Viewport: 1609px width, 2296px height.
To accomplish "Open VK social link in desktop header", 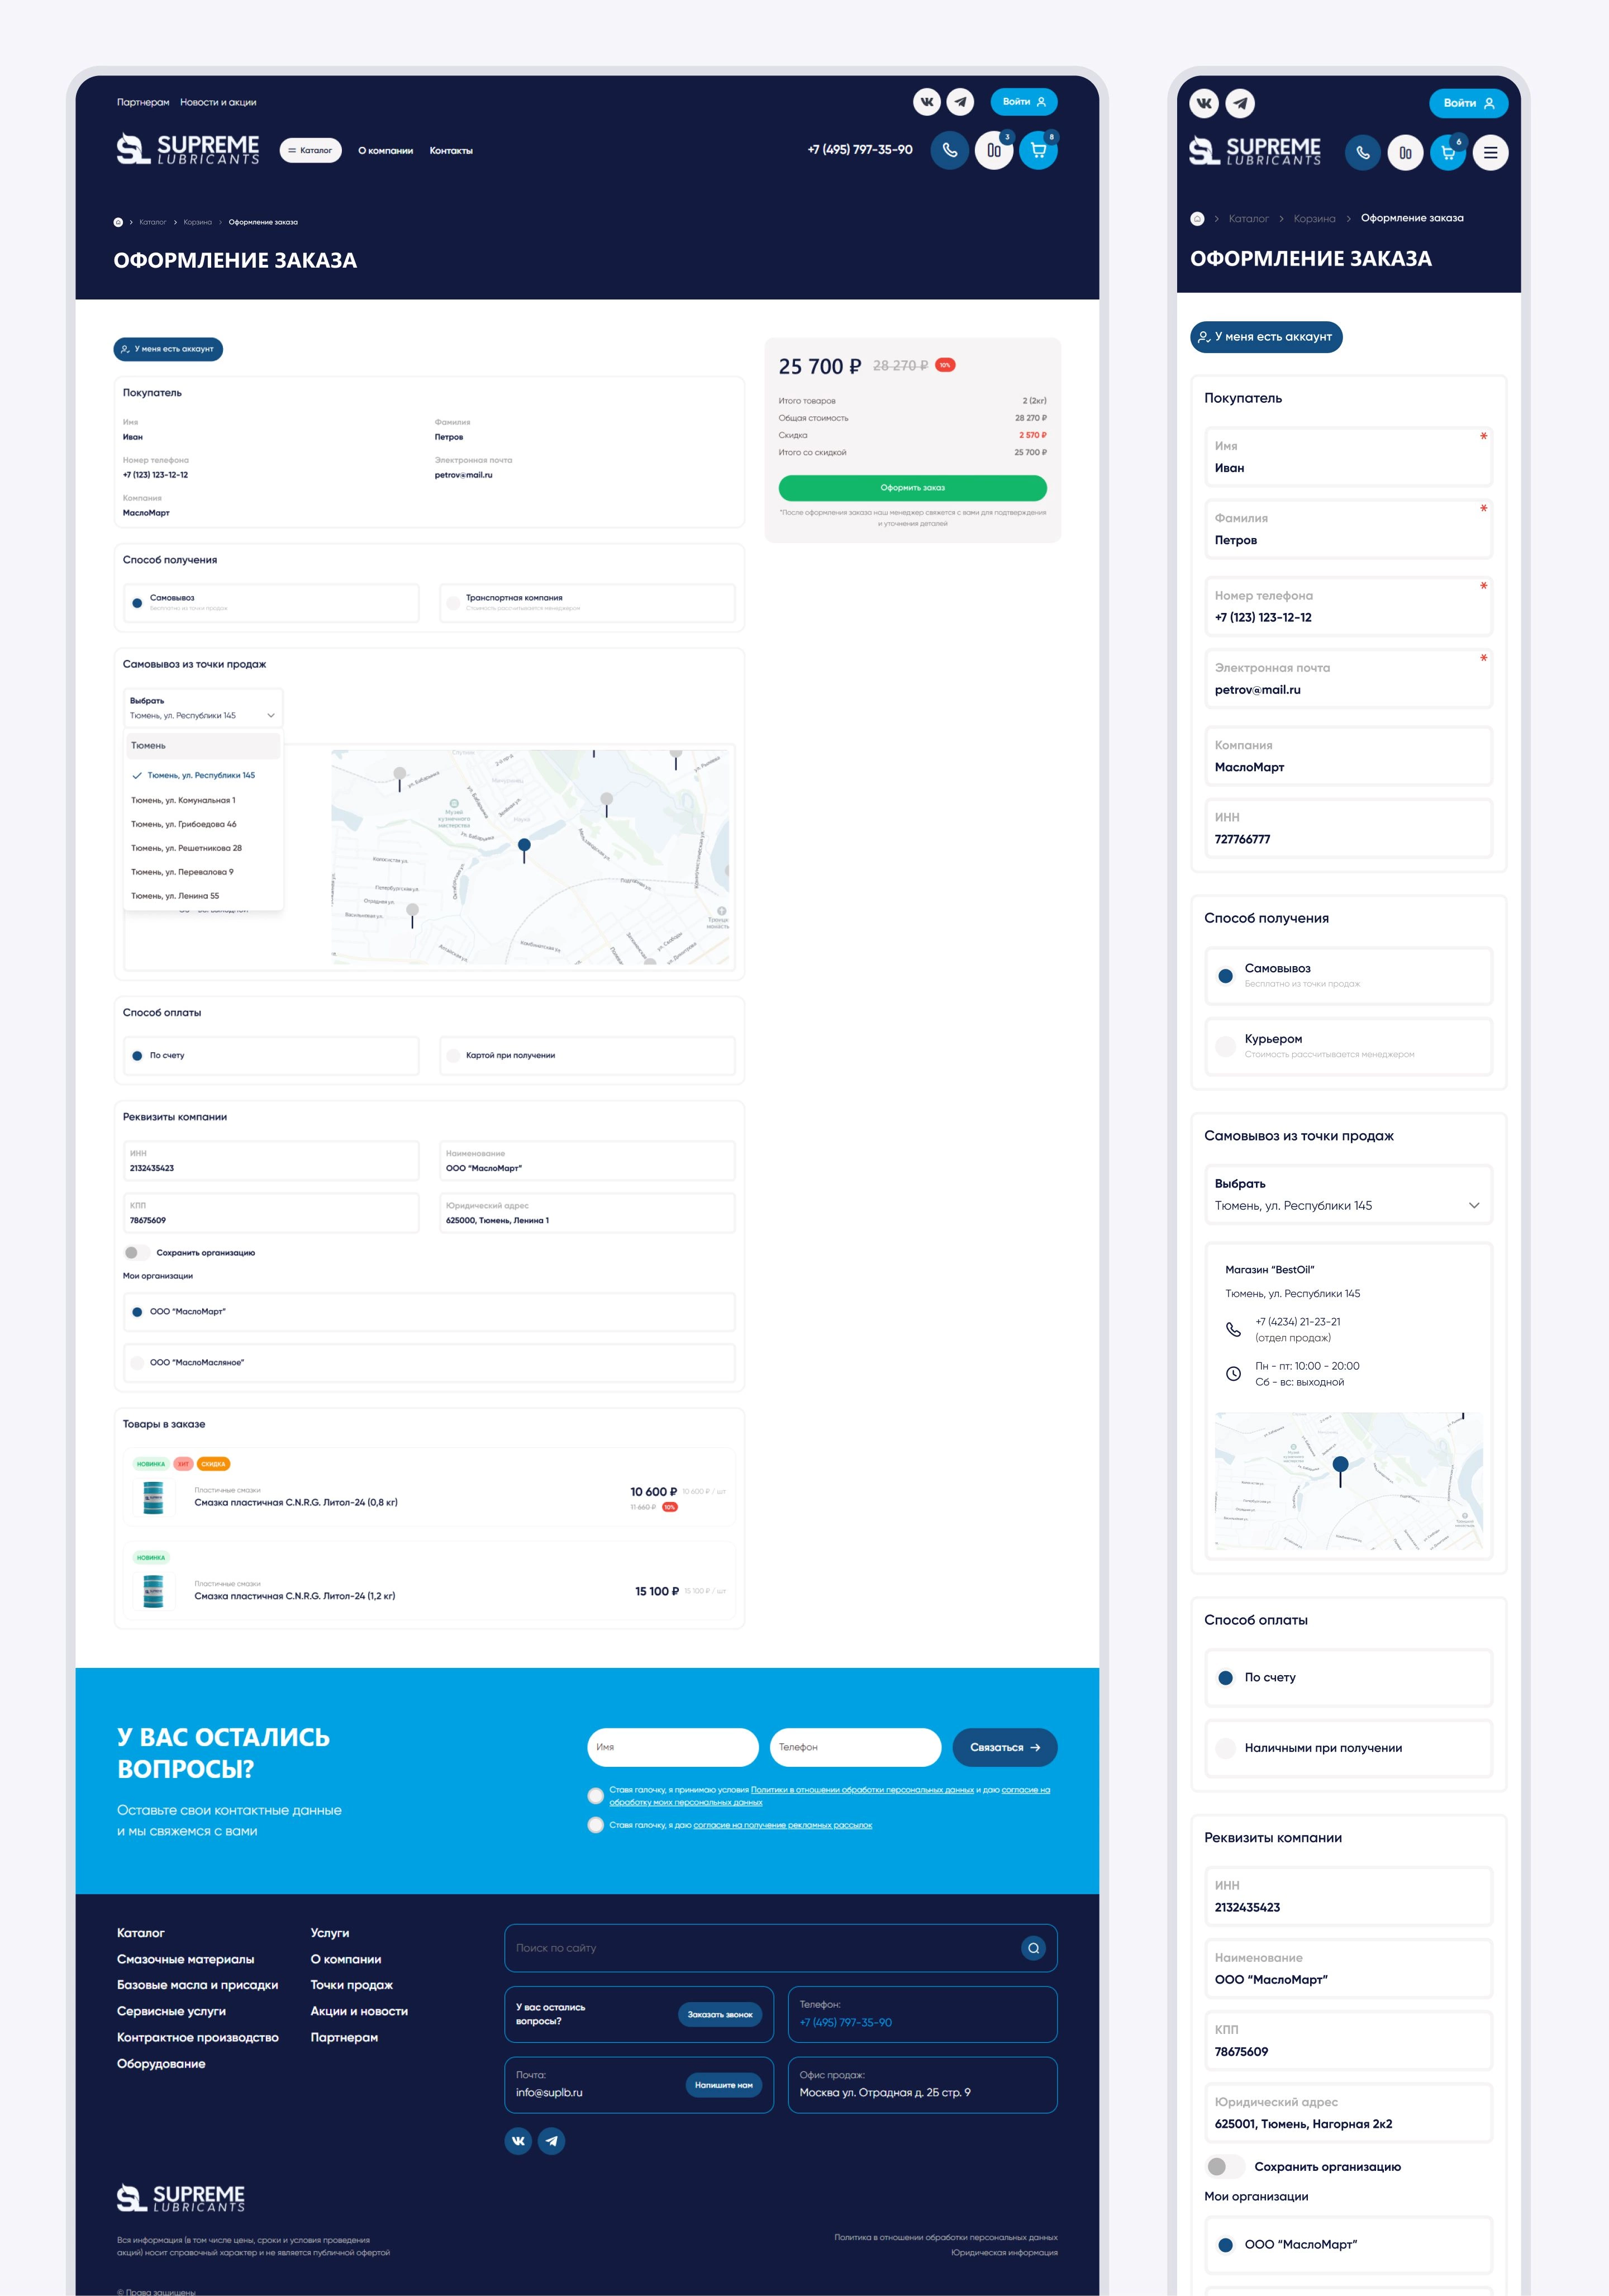I will coord(927,102).
